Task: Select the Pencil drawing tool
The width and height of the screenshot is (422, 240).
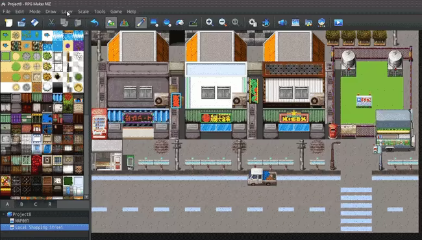Action: point(141,23)
